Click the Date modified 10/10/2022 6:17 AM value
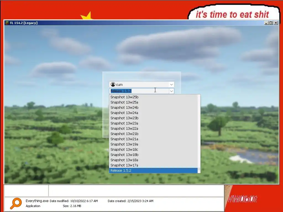Screen dimensions: 283x212 (84, 201)
